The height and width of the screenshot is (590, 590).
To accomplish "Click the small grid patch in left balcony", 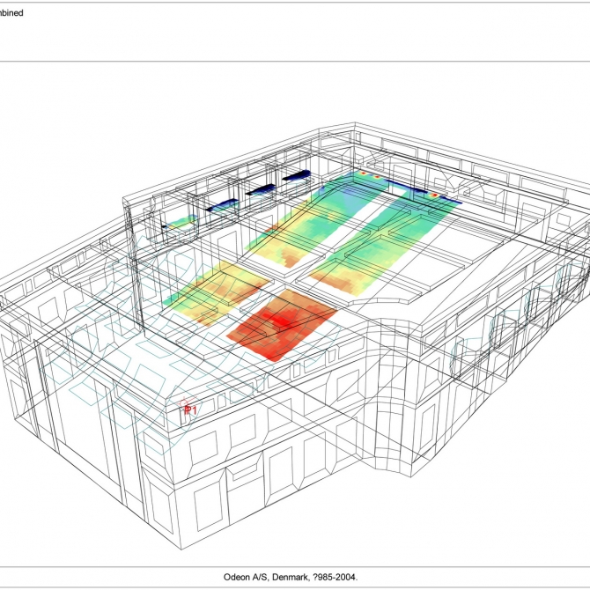I will [181, 220].
